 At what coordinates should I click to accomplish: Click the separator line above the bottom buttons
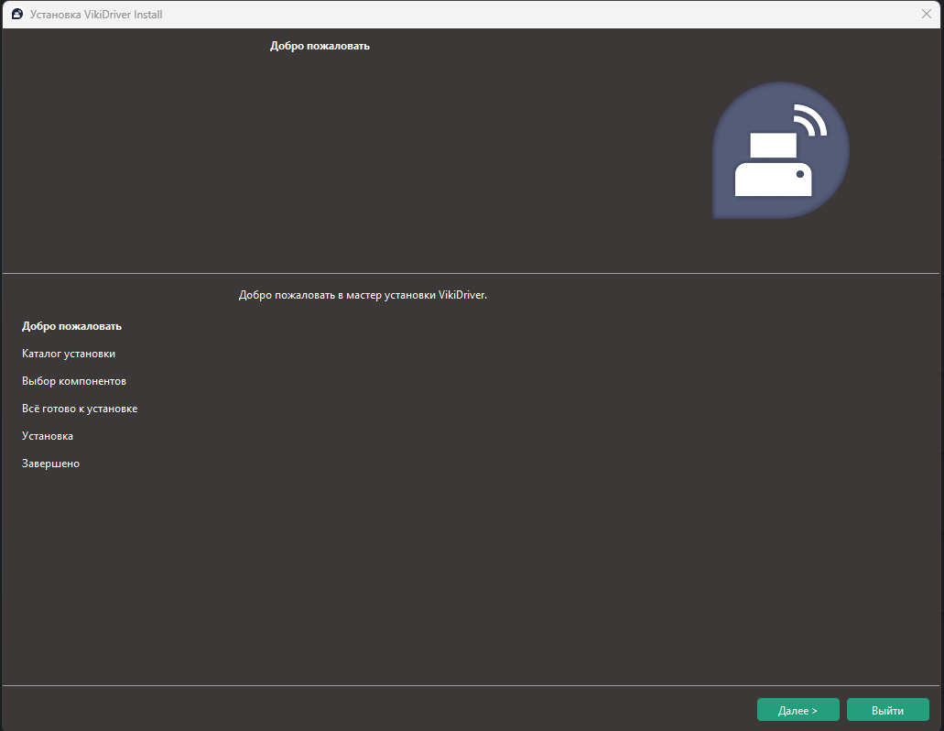(471, 685)
